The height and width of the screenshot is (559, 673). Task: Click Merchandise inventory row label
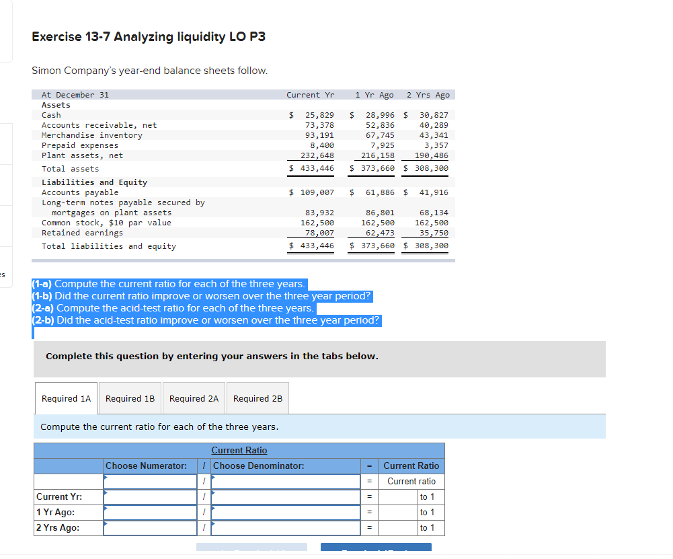pos(92,135)
